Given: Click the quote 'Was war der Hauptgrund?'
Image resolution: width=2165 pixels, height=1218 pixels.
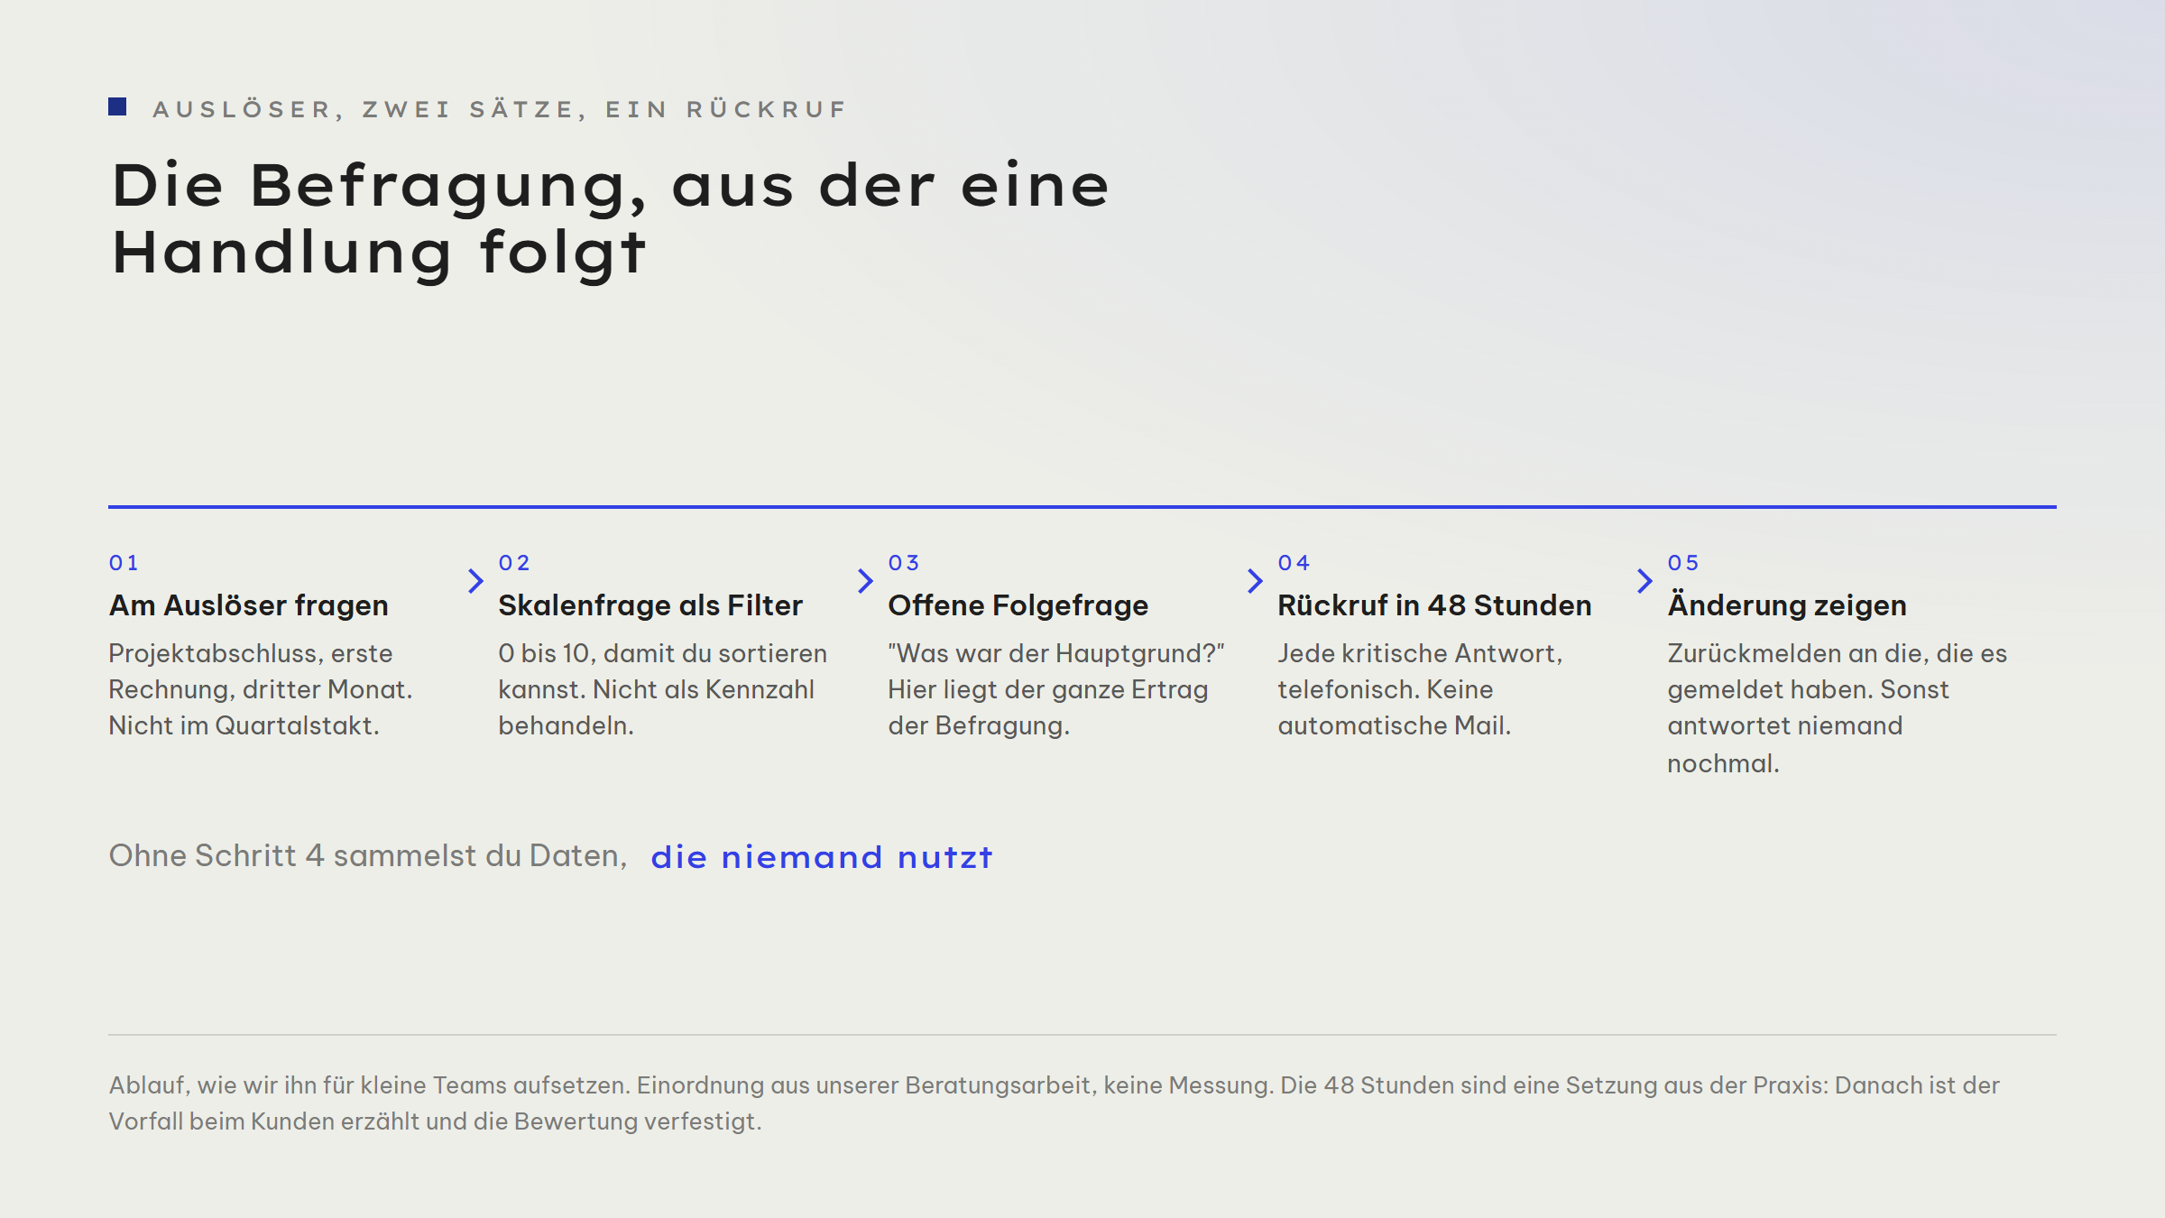Looking at the screenshot, I should click(x=1056, y=653).
